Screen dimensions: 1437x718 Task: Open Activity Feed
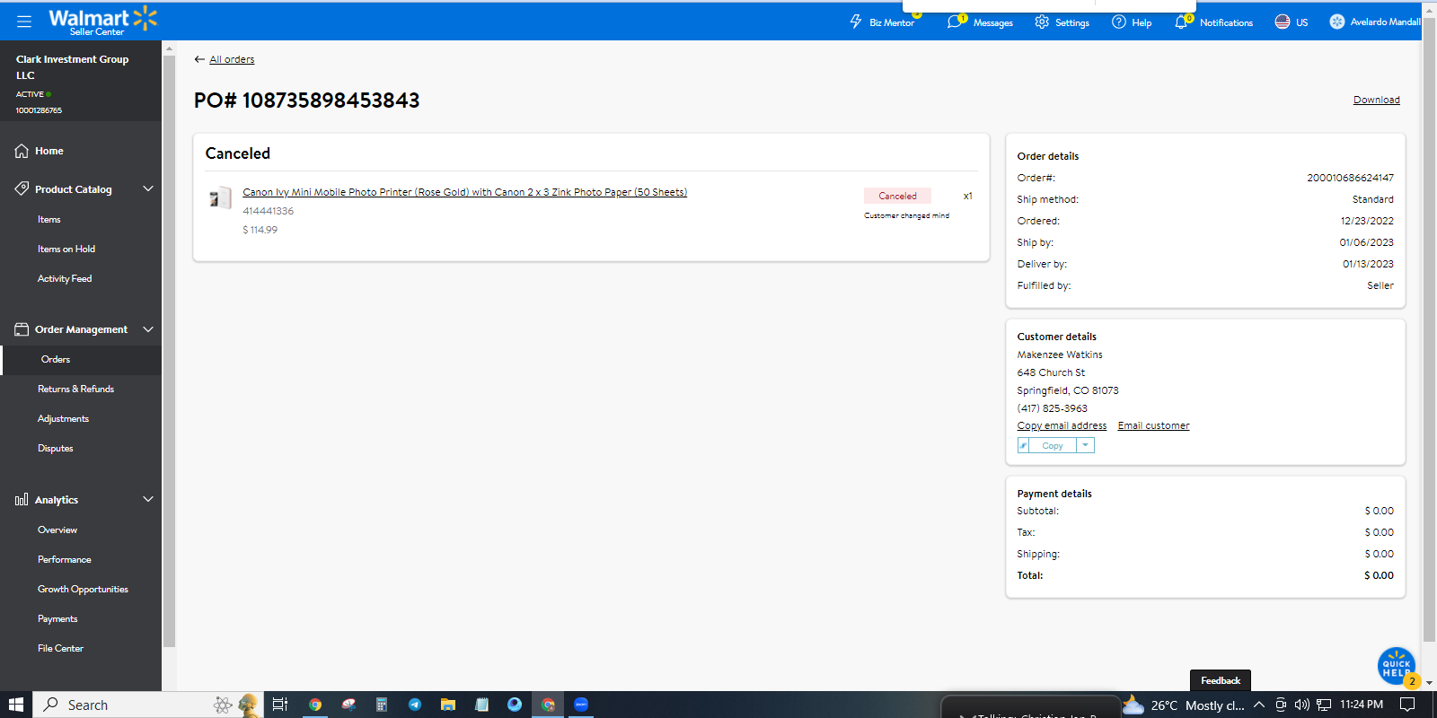pyautogui.click(x=65, y=278)
